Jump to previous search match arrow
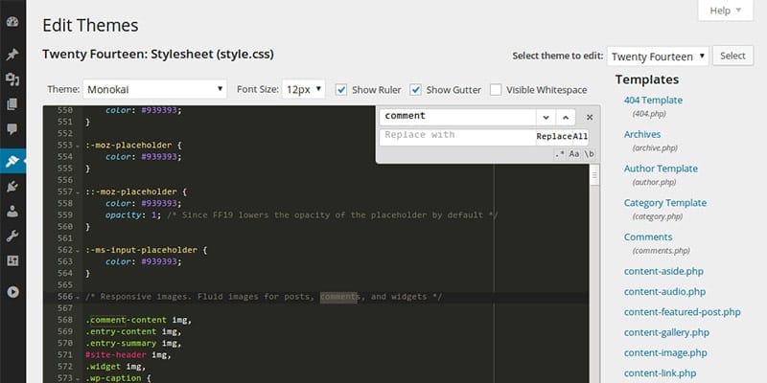 tap(566, 117)
